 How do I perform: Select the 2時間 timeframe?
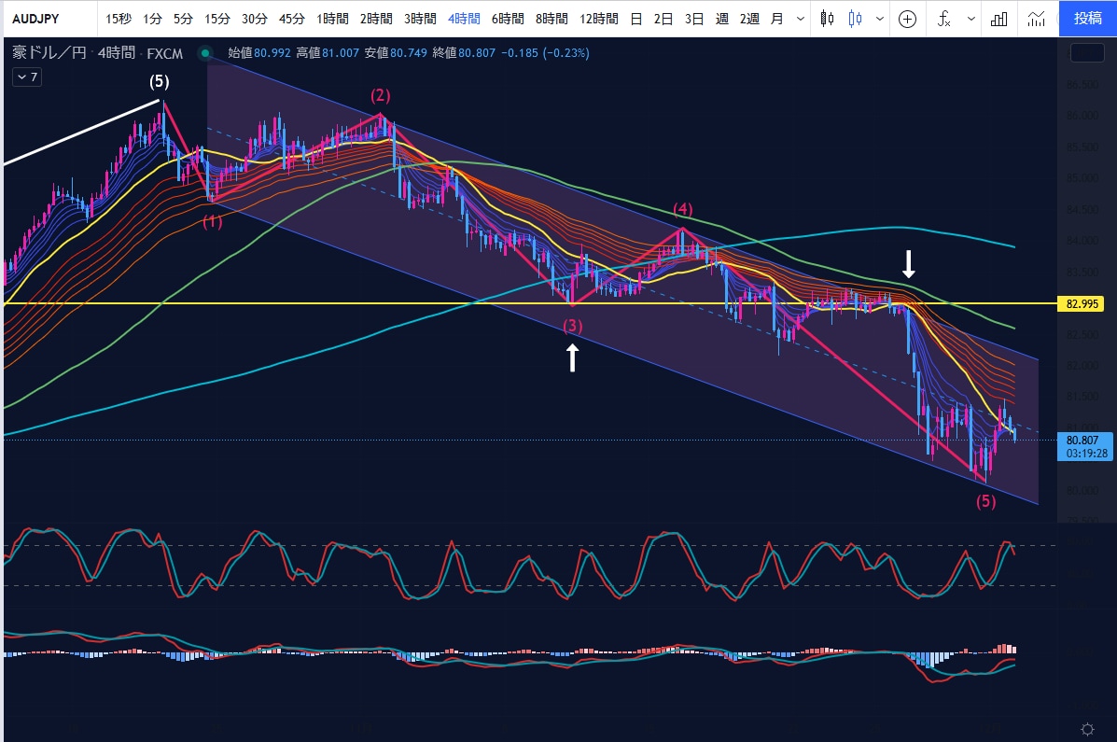376,19
